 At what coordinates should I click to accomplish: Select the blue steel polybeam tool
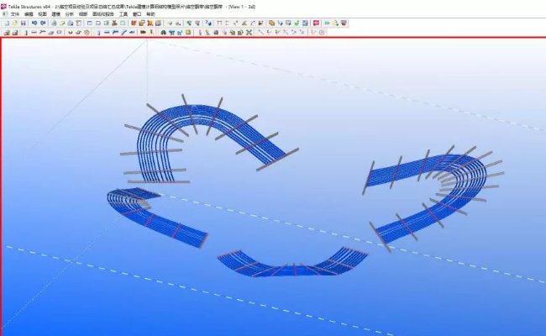115,33
